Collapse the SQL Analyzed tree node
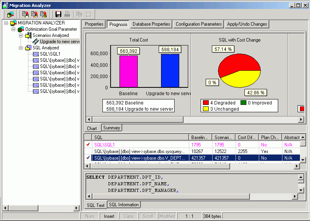This screenshot has height=221, width=310. point(21,48)
